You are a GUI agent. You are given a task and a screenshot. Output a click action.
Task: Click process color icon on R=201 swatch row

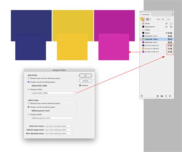point(169,52)
